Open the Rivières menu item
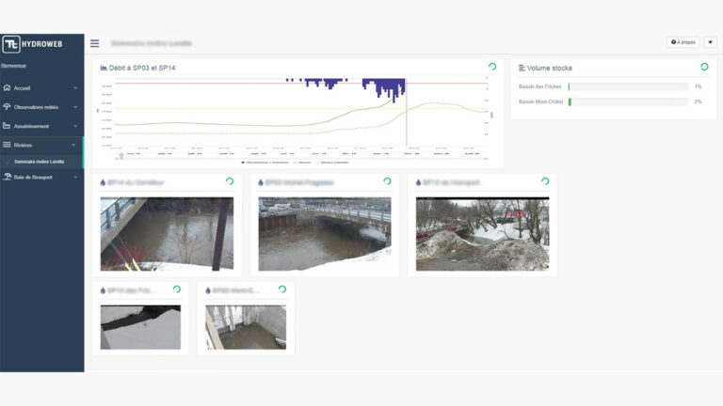 (x=41, y=145)
